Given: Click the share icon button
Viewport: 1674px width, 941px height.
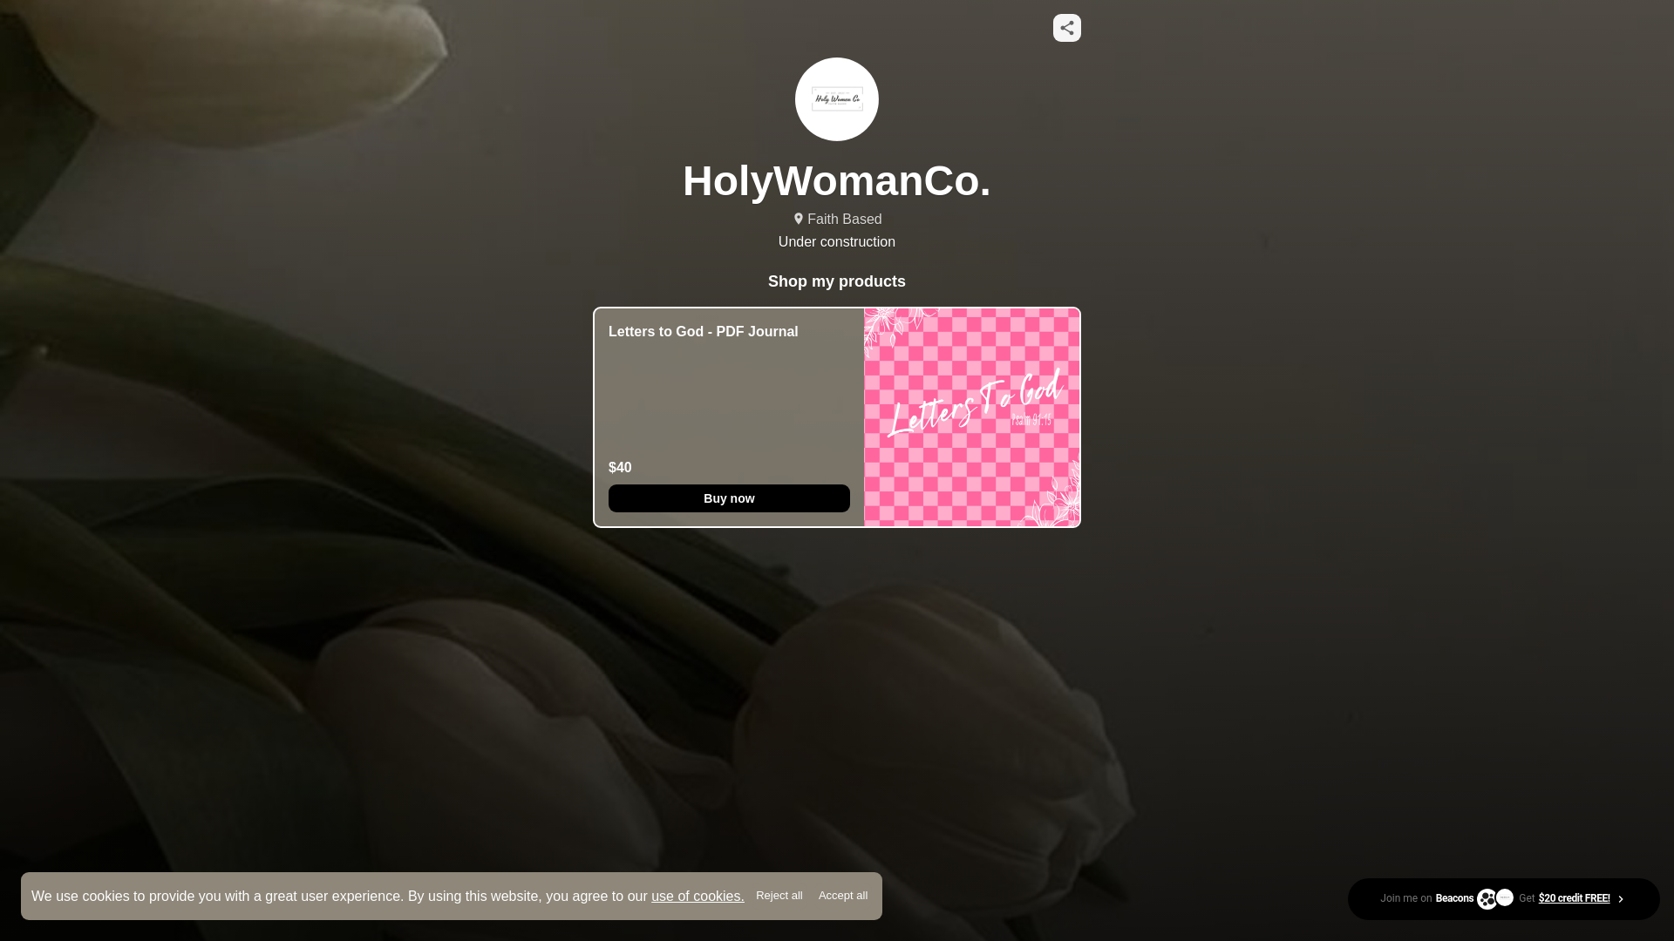Looking at the screenshot, I should 1066,28.
